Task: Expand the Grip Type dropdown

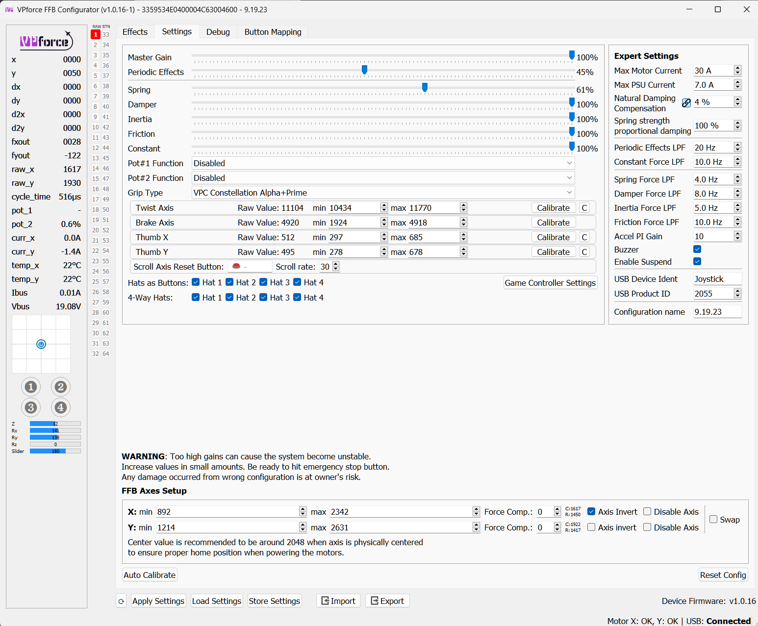Action: click(383, 193)
